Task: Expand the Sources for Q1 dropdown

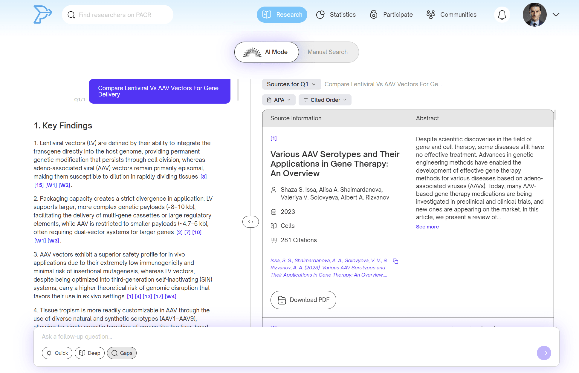Action: 291,84
